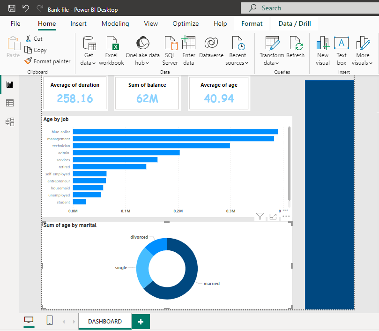Viewport: 379px width, 331px height.
Task: Open the filters icon on Age by job visual
Action: 260,216
